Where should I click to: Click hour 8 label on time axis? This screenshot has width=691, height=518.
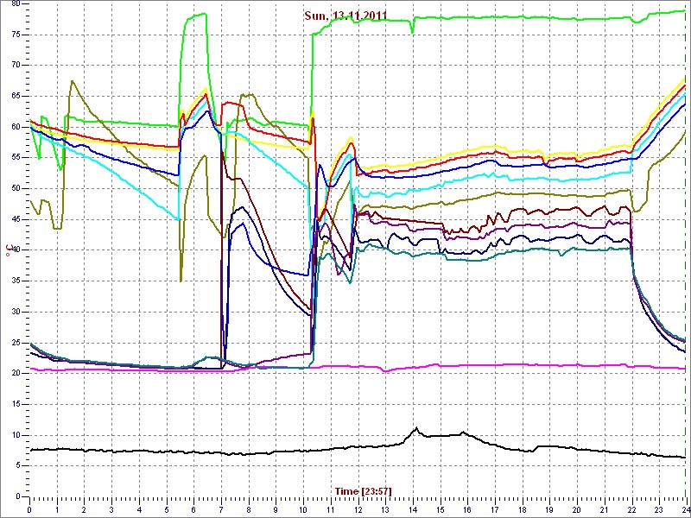pyautogui.click(x=249, y=509)
